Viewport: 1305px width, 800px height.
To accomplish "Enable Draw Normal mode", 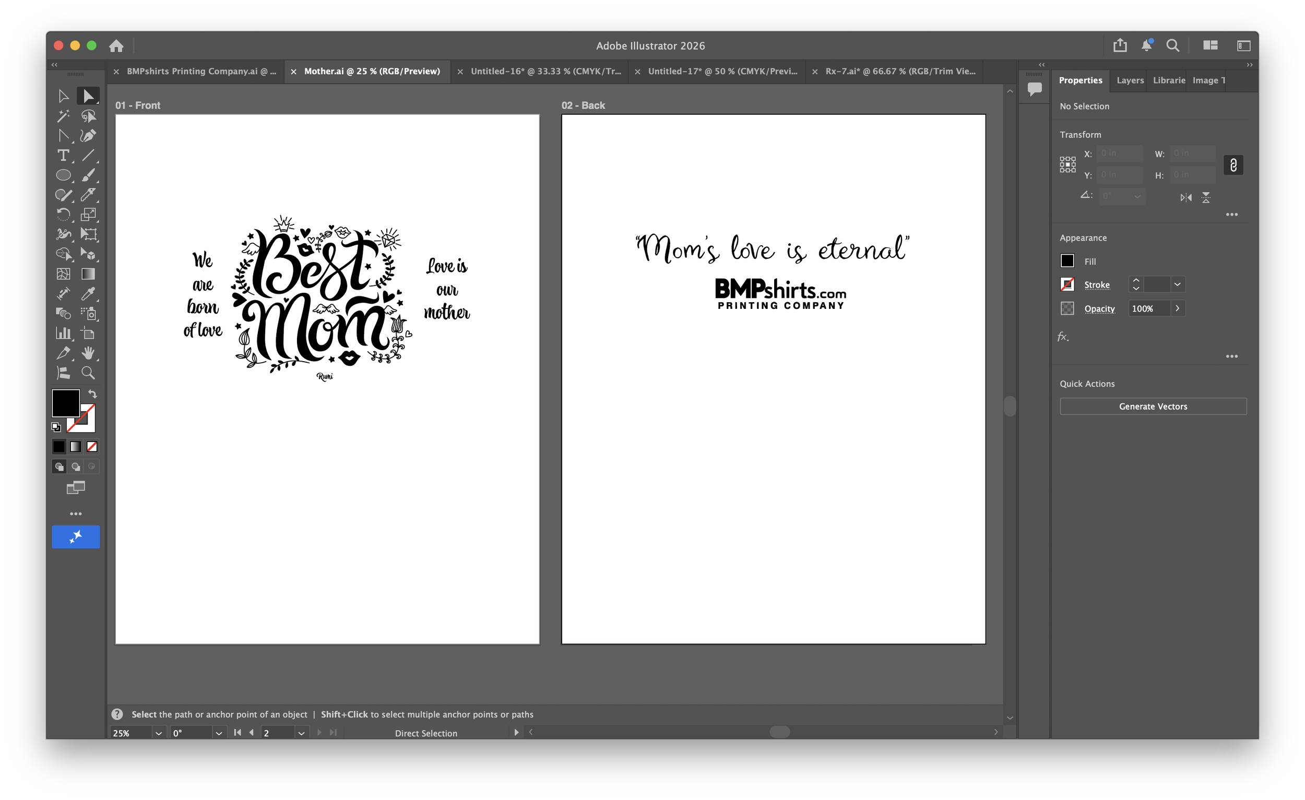I will [59, 467].
